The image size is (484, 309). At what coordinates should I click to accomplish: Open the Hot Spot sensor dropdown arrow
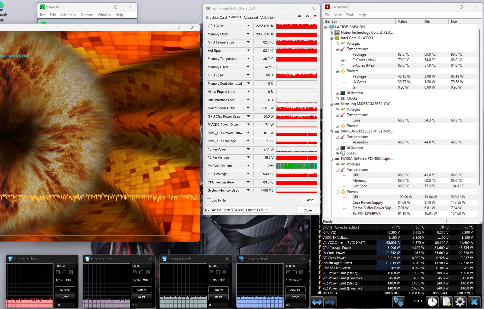pos(248,50)
